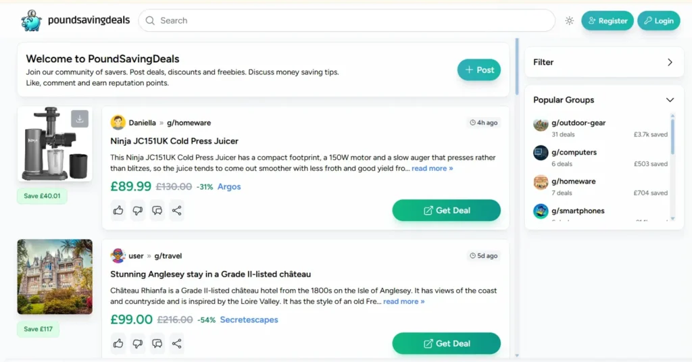Expand the Filter panel
This screenshot has height=362, width=692.
(670, 62)
